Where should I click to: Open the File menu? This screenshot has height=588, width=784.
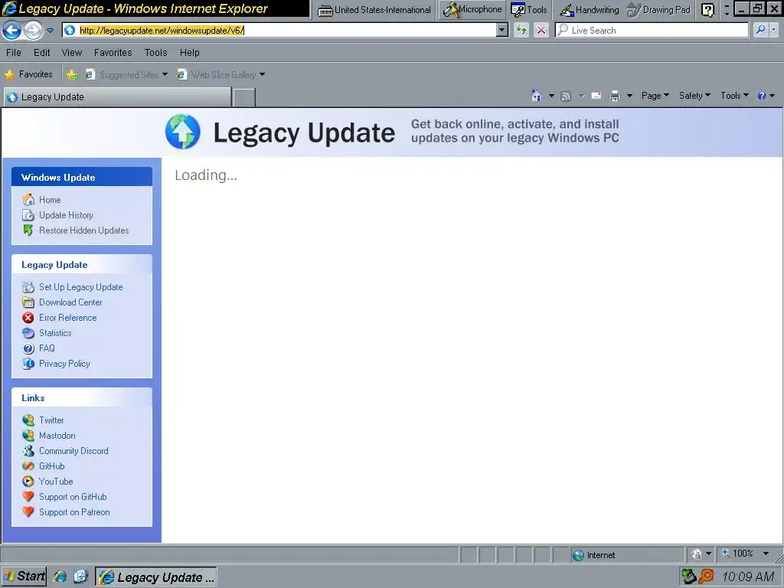[14, 53]
